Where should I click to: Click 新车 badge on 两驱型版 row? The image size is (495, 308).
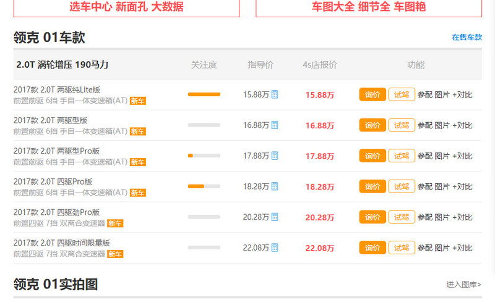pyautogui.click(x=137, y=131)
